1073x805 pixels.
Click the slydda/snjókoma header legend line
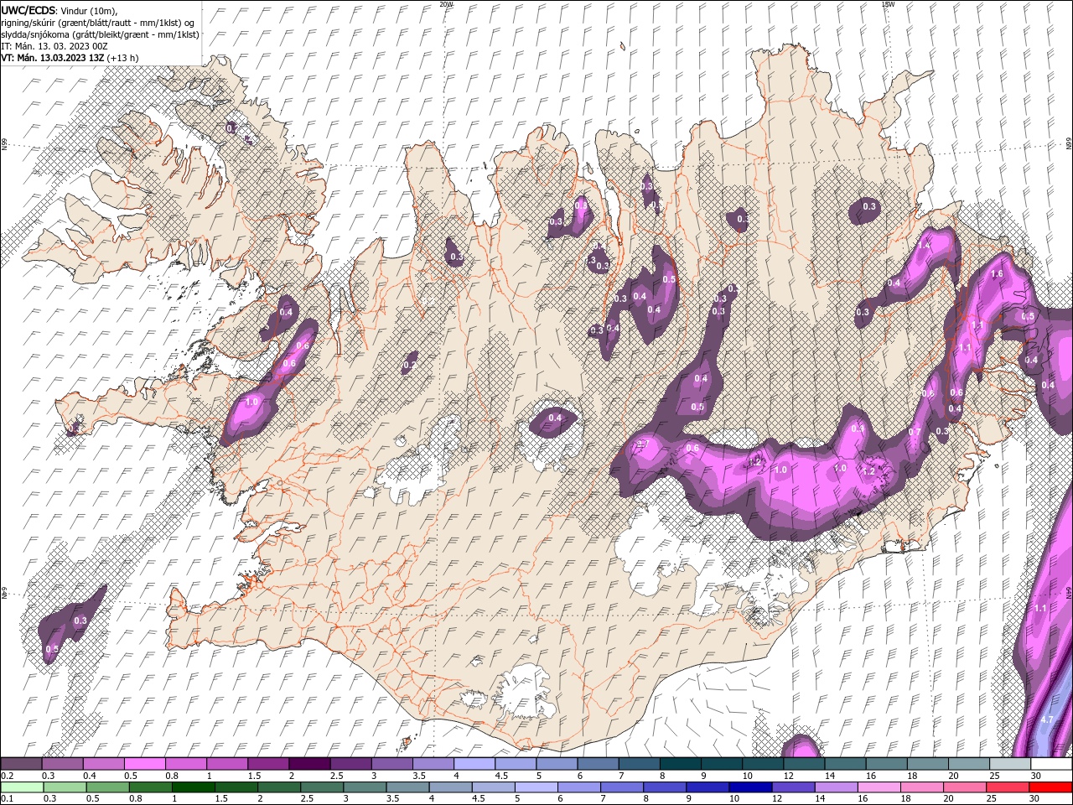(101, 34)
